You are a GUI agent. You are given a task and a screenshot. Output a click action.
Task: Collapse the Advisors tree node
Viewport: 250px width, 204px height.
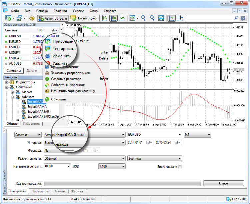12,97
